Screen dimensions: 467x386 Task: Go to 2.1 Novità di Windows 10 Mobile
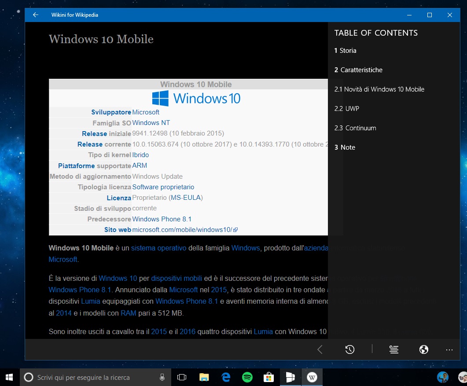pos(379,89)
